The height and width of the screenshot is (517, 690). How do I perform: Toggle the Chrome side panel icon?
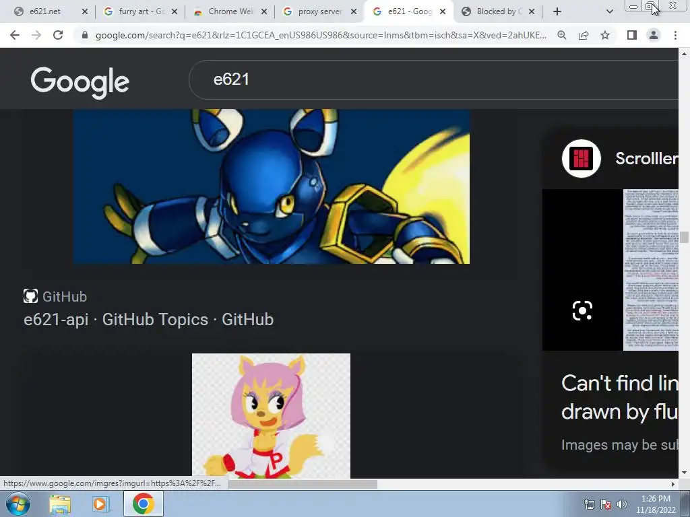pyautogui.click(x=632, y=35)
